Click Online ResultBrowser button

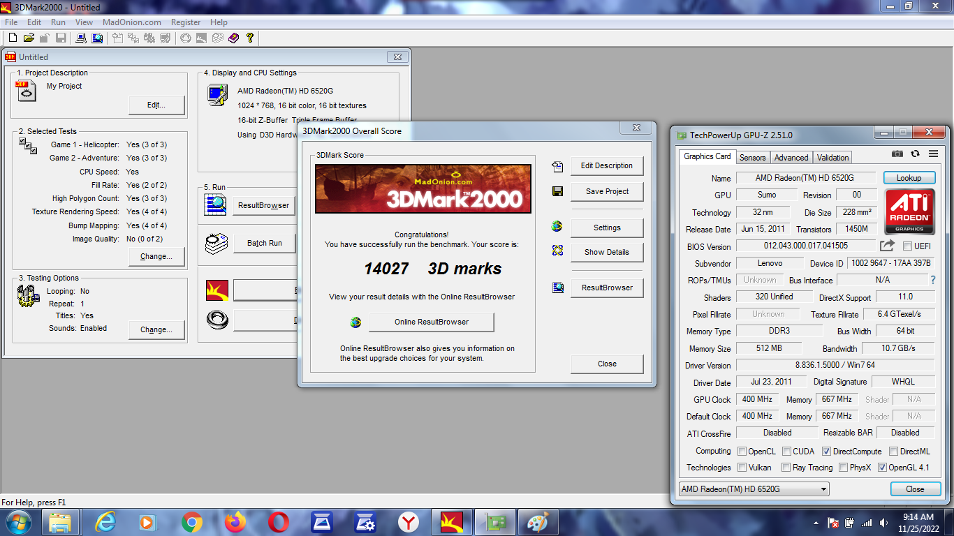[x=431, y=322]
